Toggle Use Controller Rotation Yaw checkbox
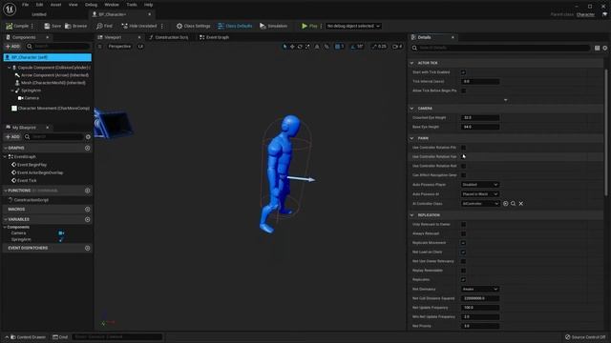611x343 pixels. pyautogui.click(x=463, y=156)
